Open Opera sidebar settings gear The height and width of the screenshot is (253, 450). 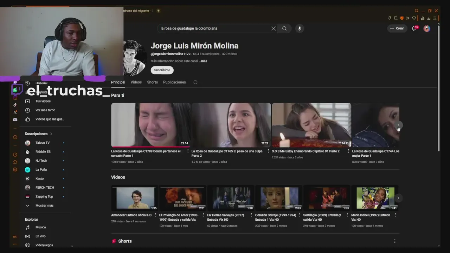tap(15, 169)
